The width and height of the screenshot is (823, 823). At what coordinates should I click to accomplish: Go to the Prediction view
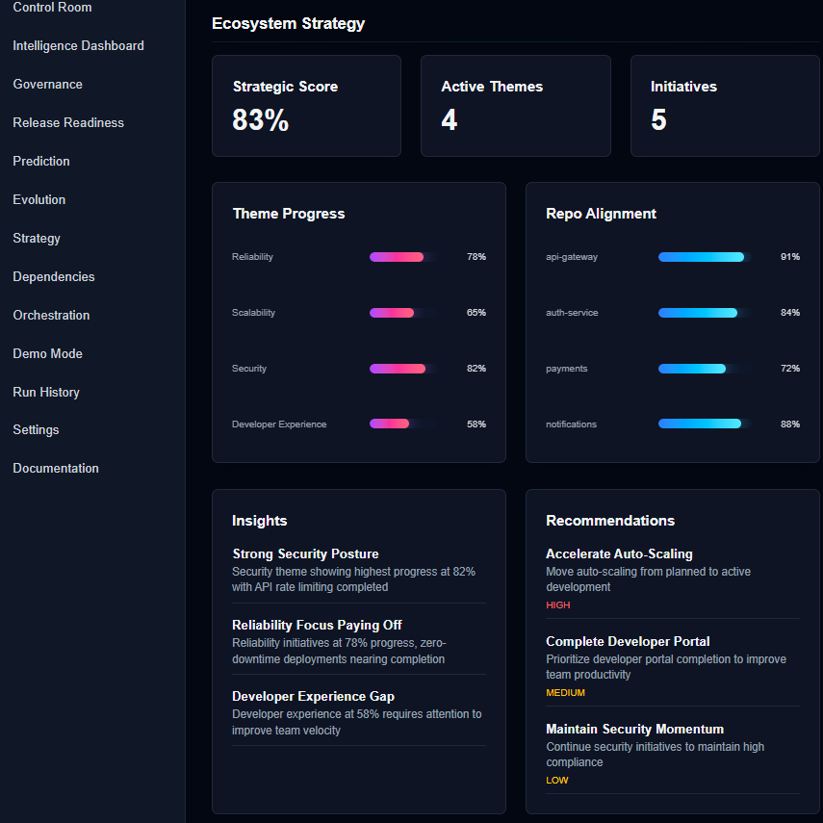pyautogui.click(x=40, y=161)
